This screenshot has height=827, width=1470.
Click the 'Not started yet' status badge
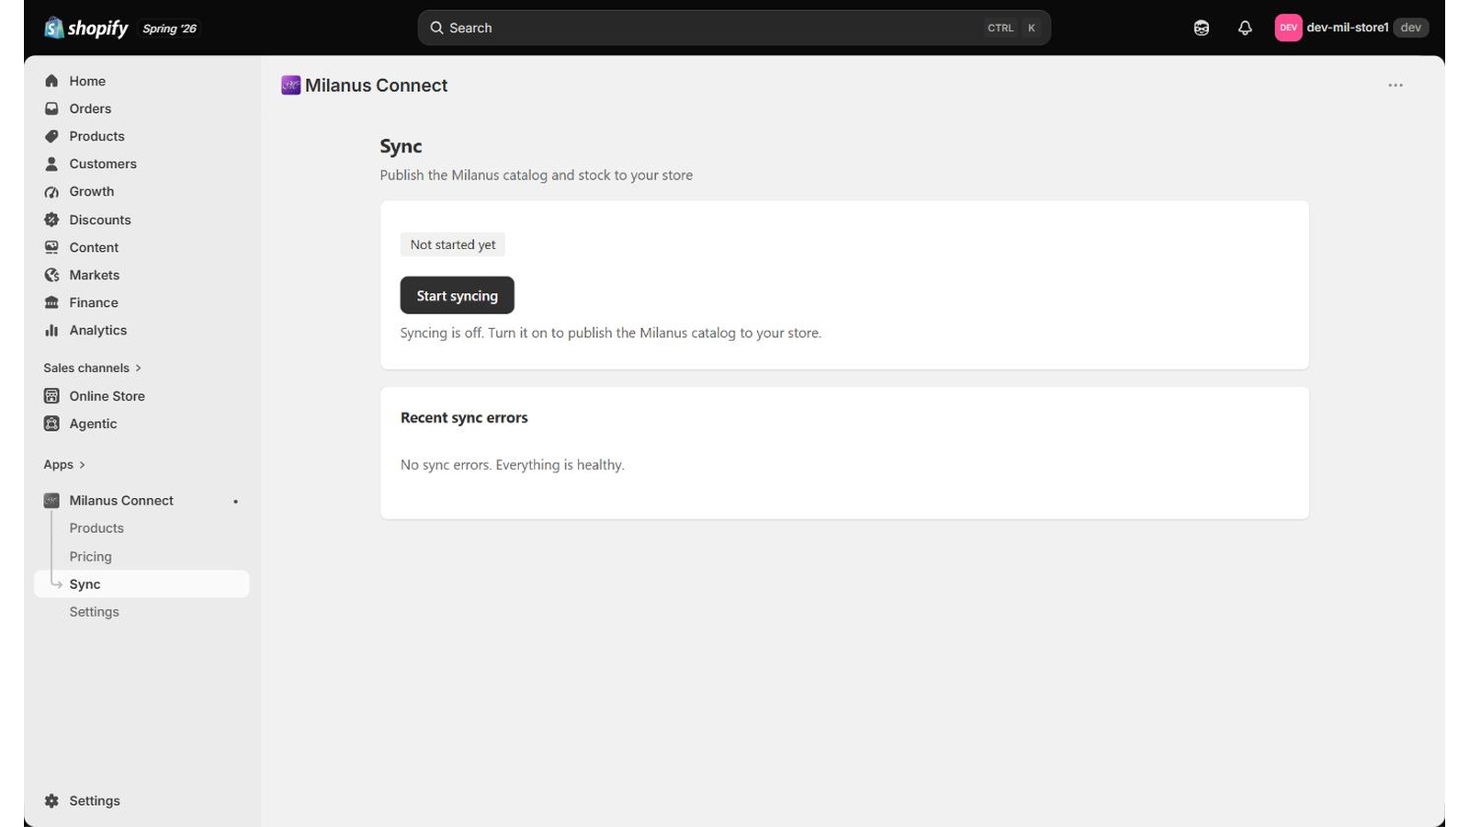[x=453, y=244]
